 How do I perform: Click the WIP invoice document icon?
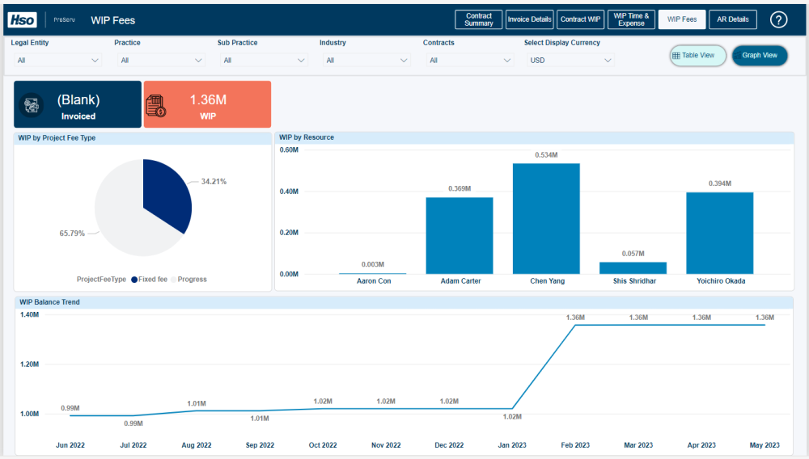click(156, 106)
